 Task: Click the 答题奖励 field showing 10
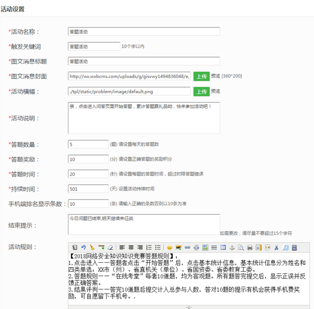pos(88,159)
